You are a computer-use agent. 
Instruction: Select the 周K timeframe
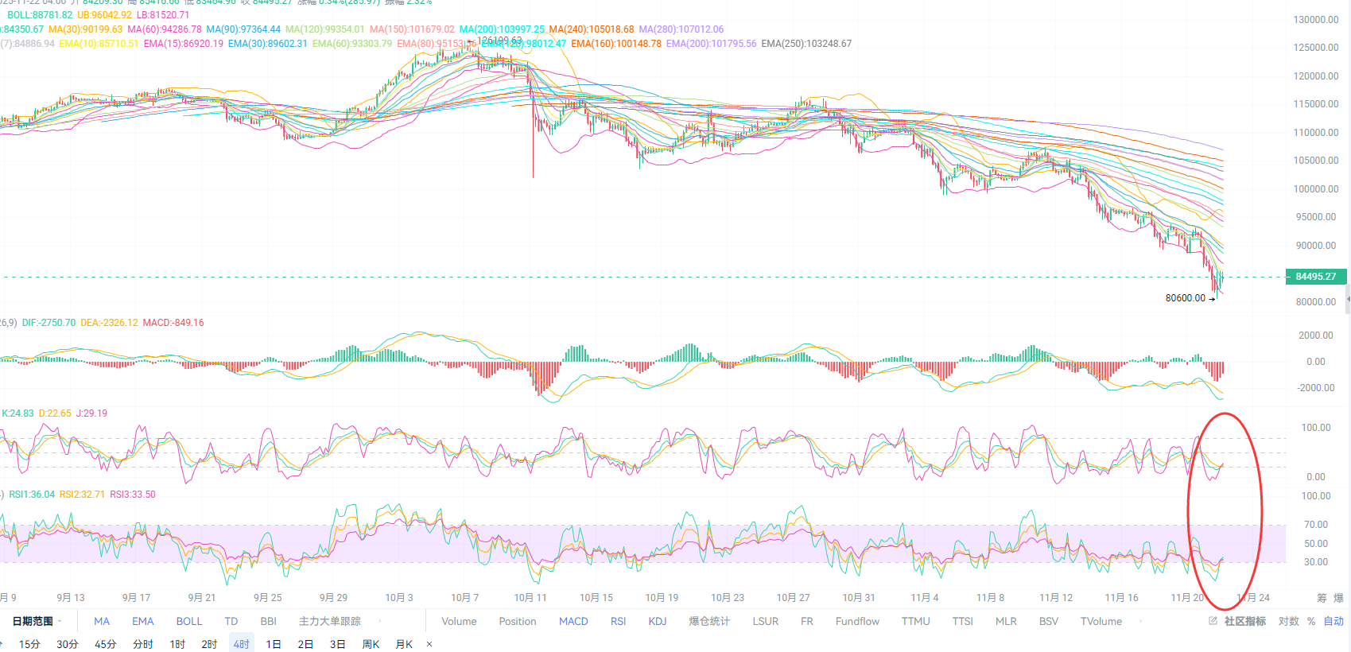click(x=371, y=644)
